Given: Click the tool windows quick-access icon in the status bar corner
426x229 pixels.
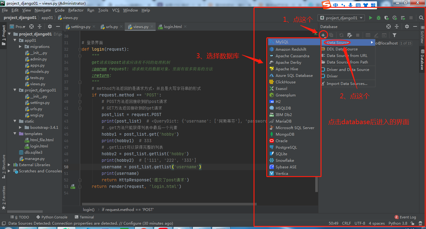Looking at the screenshot, I should click(4, 223).
